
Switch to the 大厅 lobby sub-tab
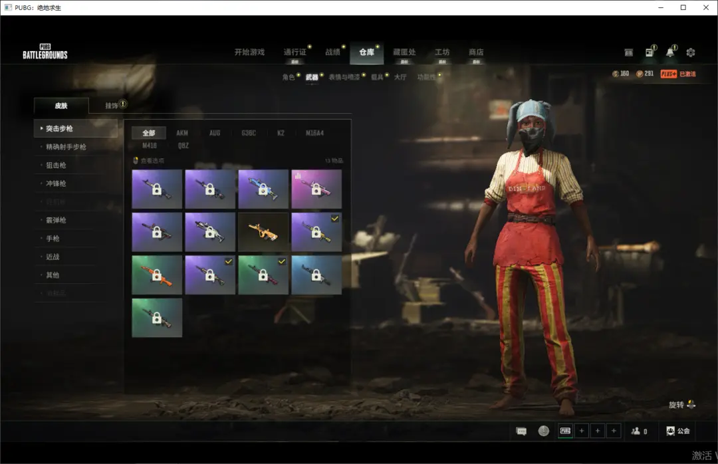click(x=400, y=77)
